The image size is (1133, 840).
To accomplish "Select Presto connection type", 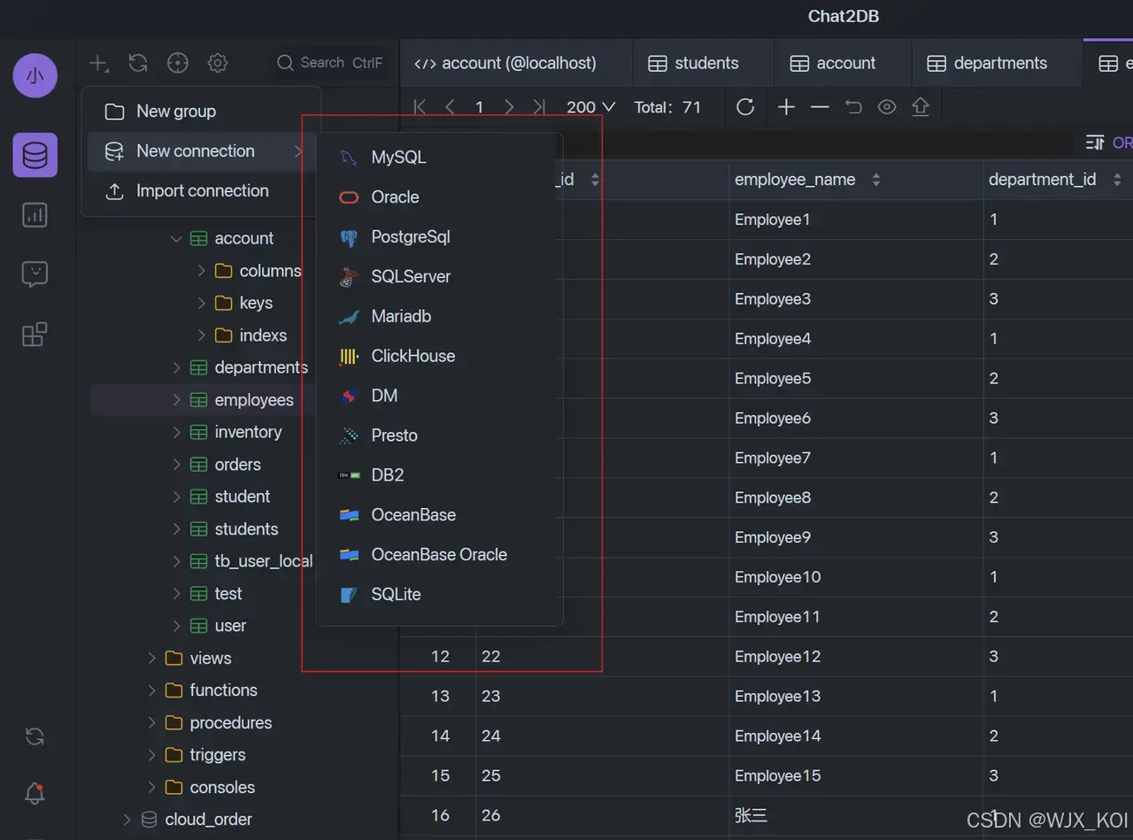I will [440, 435].
